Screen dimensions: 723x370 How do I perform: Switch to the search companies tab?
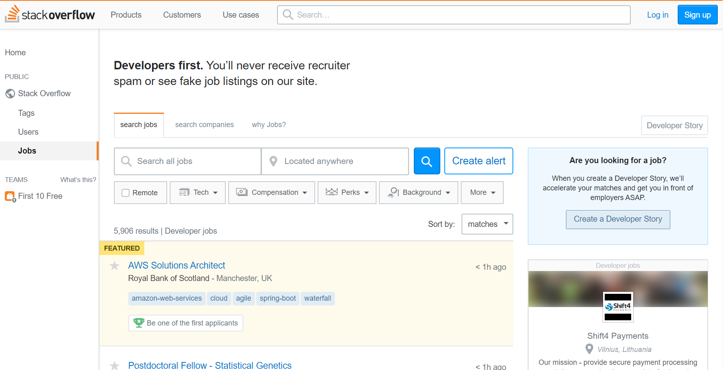coord(204,124)
